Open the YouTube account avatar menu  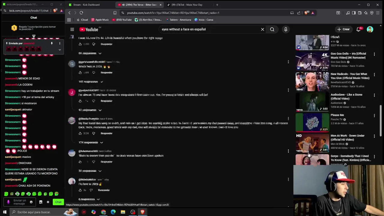point(370,29)
